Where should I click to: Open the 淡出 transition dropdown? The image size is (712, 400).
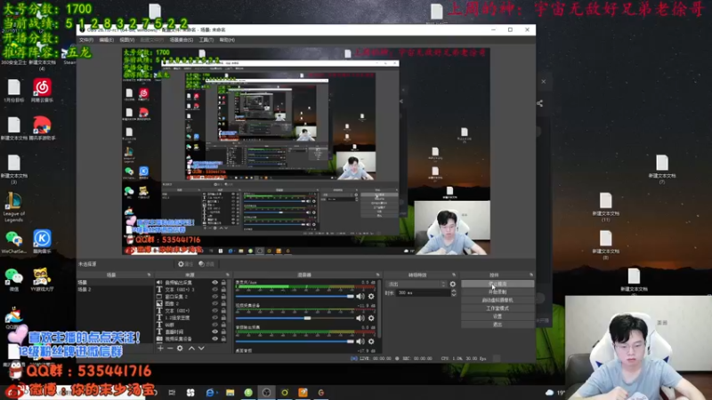(x=416, y=284)
